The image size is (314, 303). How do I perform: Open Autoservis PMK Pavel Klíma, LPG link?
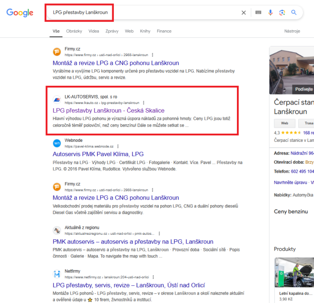(98, 154)
